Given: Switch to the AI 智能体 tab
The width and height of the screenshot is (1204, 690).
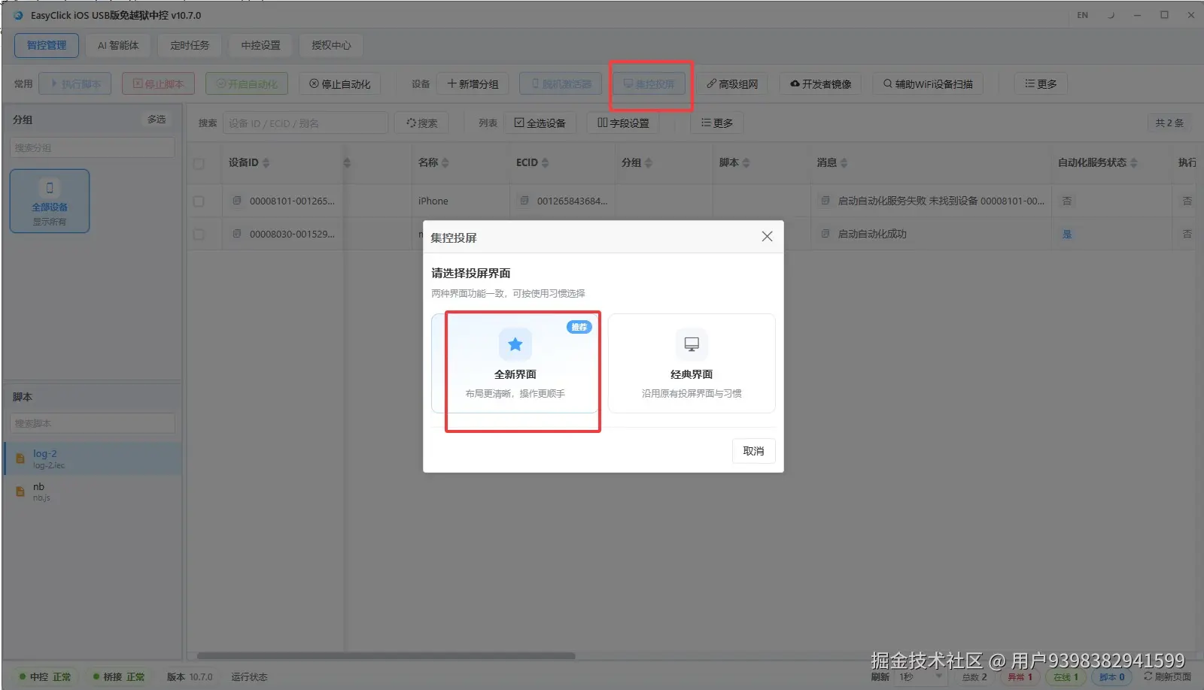Looking at the screenshot, I should [x=118, y=45].
